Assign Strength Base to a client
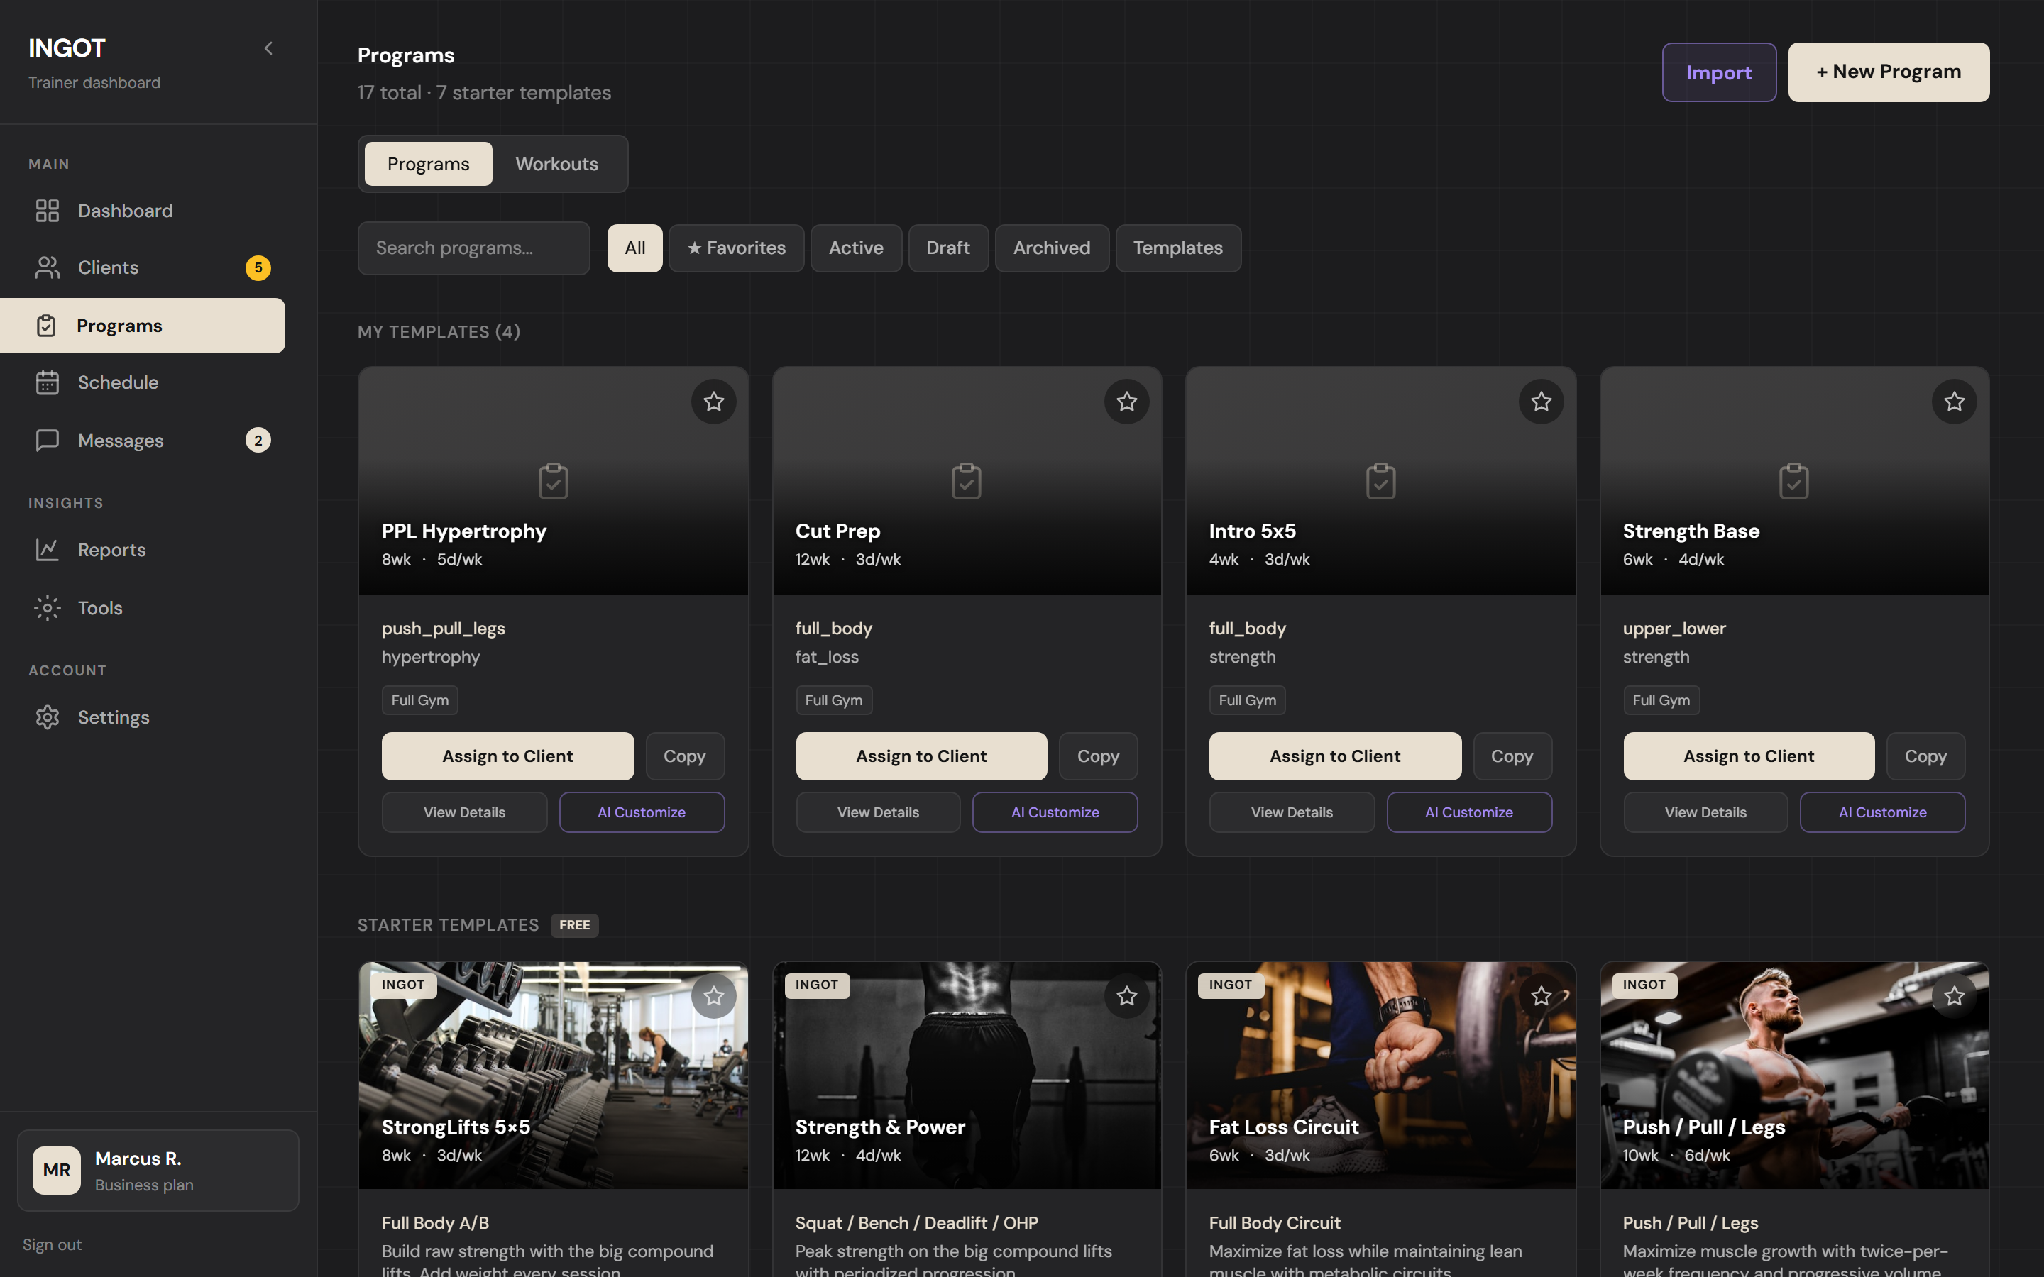This screenshot has width=2044, height=1277. [1749, 756]
